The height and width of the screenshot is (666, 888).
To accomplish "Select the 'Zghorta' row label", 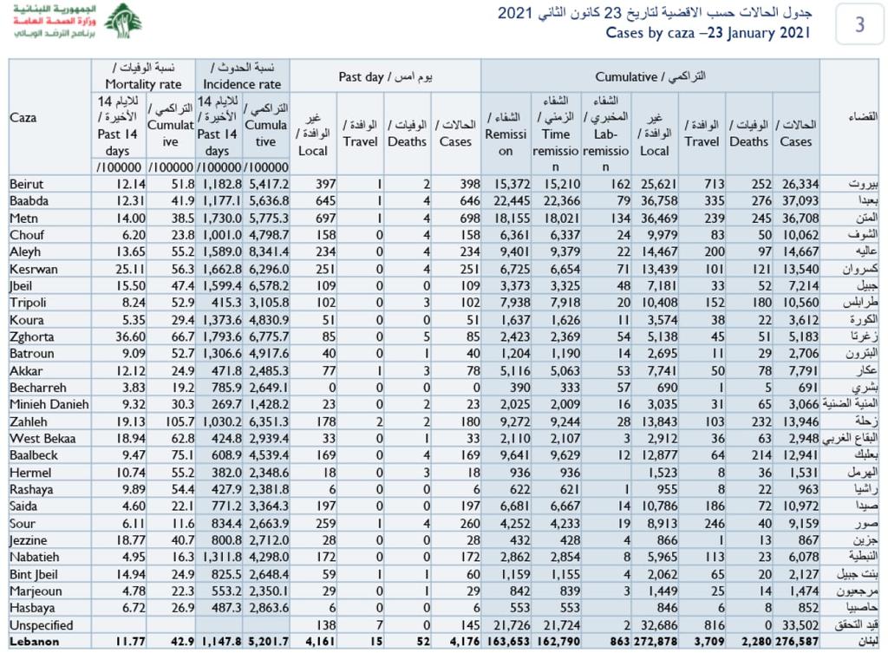I will tap(32, 337).
